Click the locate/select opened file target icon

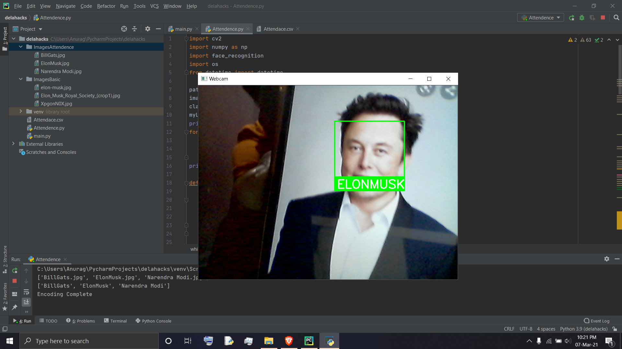pyautogui.click(x=124, y=29)
